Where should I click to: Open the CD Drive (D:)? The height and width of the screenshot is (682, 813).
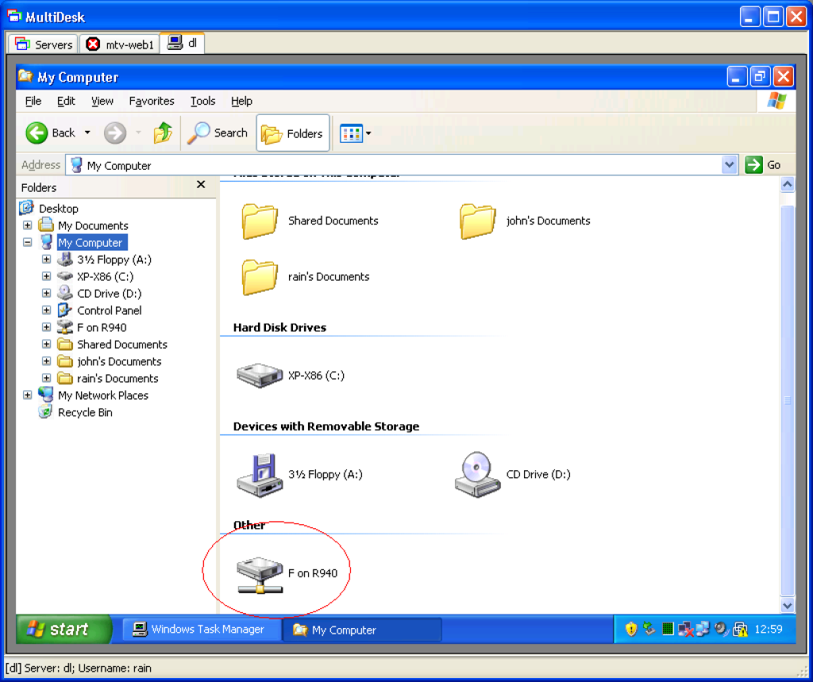tap(477, 473)
